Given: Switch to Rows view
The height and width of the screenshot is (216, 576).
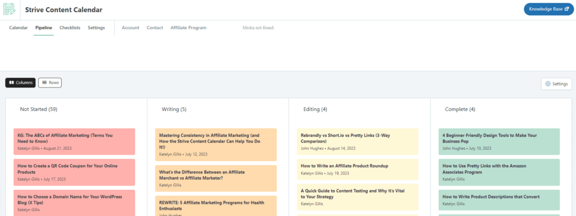Looking at the screenshot, I should [x=50, y=82].
